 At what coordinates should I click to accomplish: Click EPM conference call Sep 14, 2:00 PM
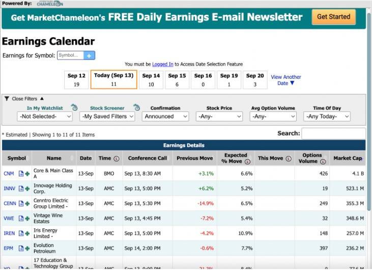(x=142, y=248)
